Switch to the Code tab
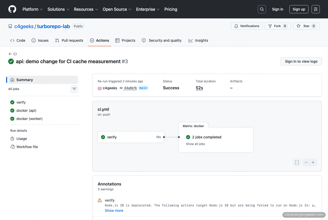 (18, 40)
